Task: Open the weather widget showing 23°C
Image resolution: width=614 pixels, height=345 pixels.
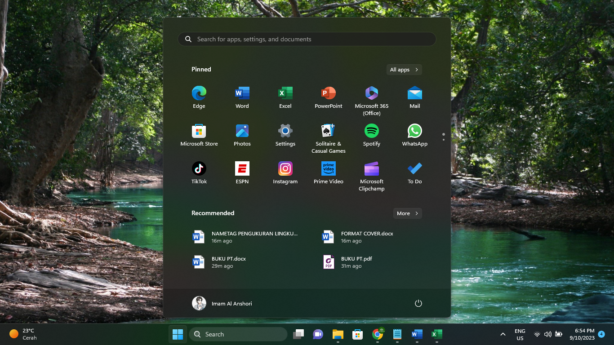Action: coord(23,334)
